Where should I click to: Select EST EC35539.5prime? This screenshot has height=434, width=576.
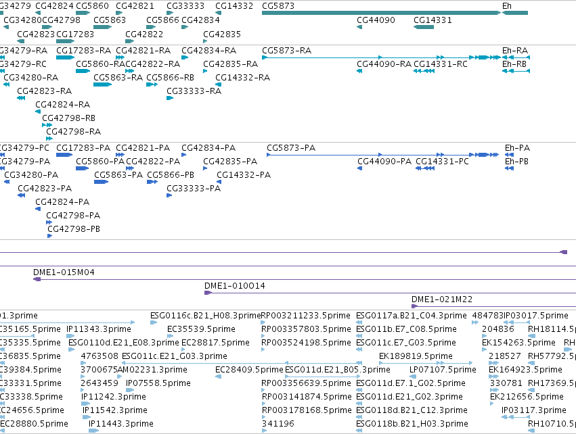pyautogui.click(x=170, y=336)
